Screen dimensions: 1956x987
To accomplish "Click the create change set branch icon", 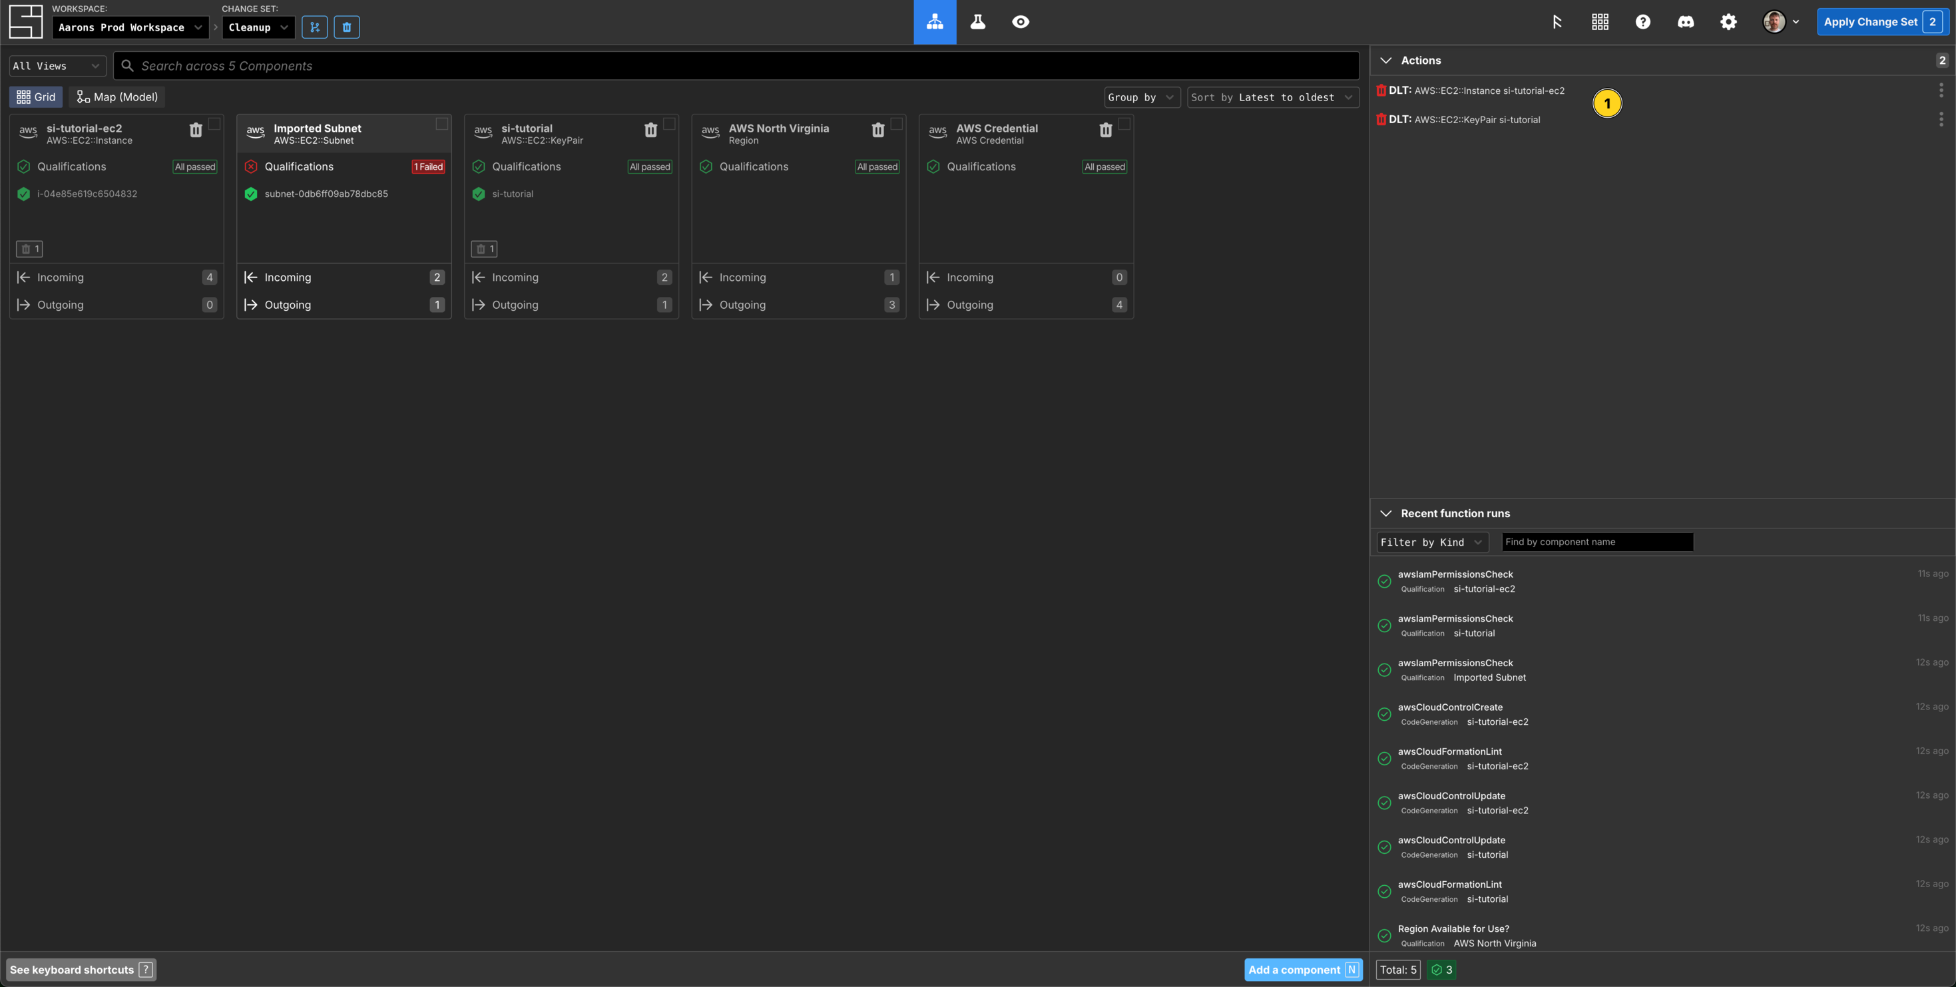I will [314, 27].
